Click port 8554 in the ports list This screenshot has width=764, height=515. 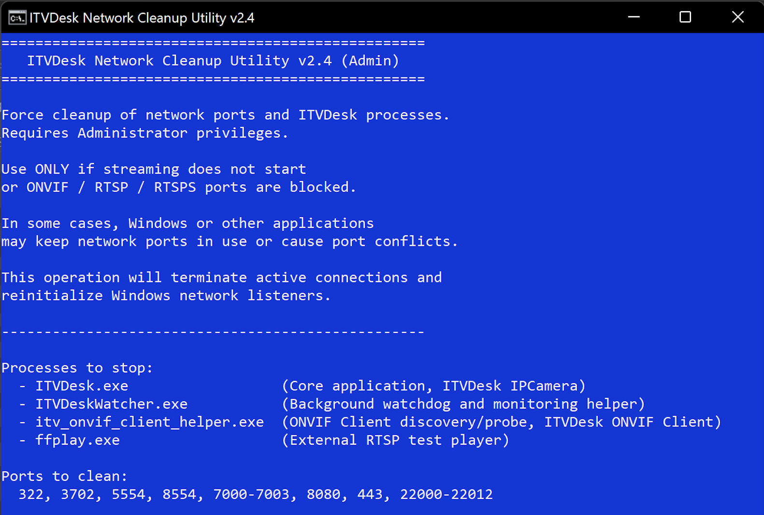pyautogui.click(x=179, y=494)
